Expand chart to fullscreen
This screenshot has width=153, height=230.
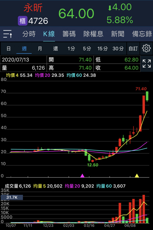pos(146,64)
